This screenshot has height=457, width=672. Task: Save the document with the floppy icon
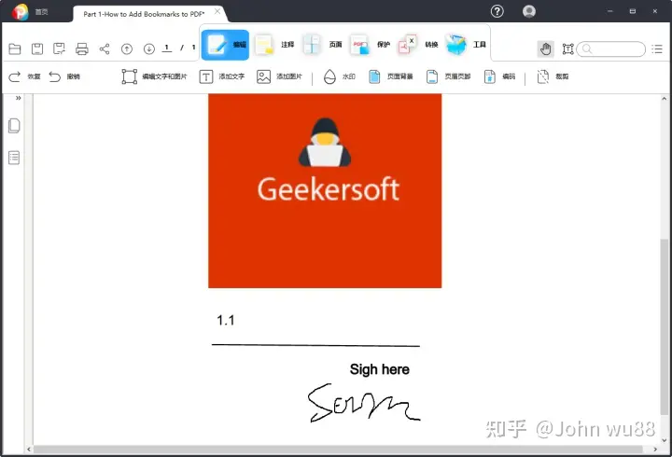pyautogui.click(x=37, y=48)
